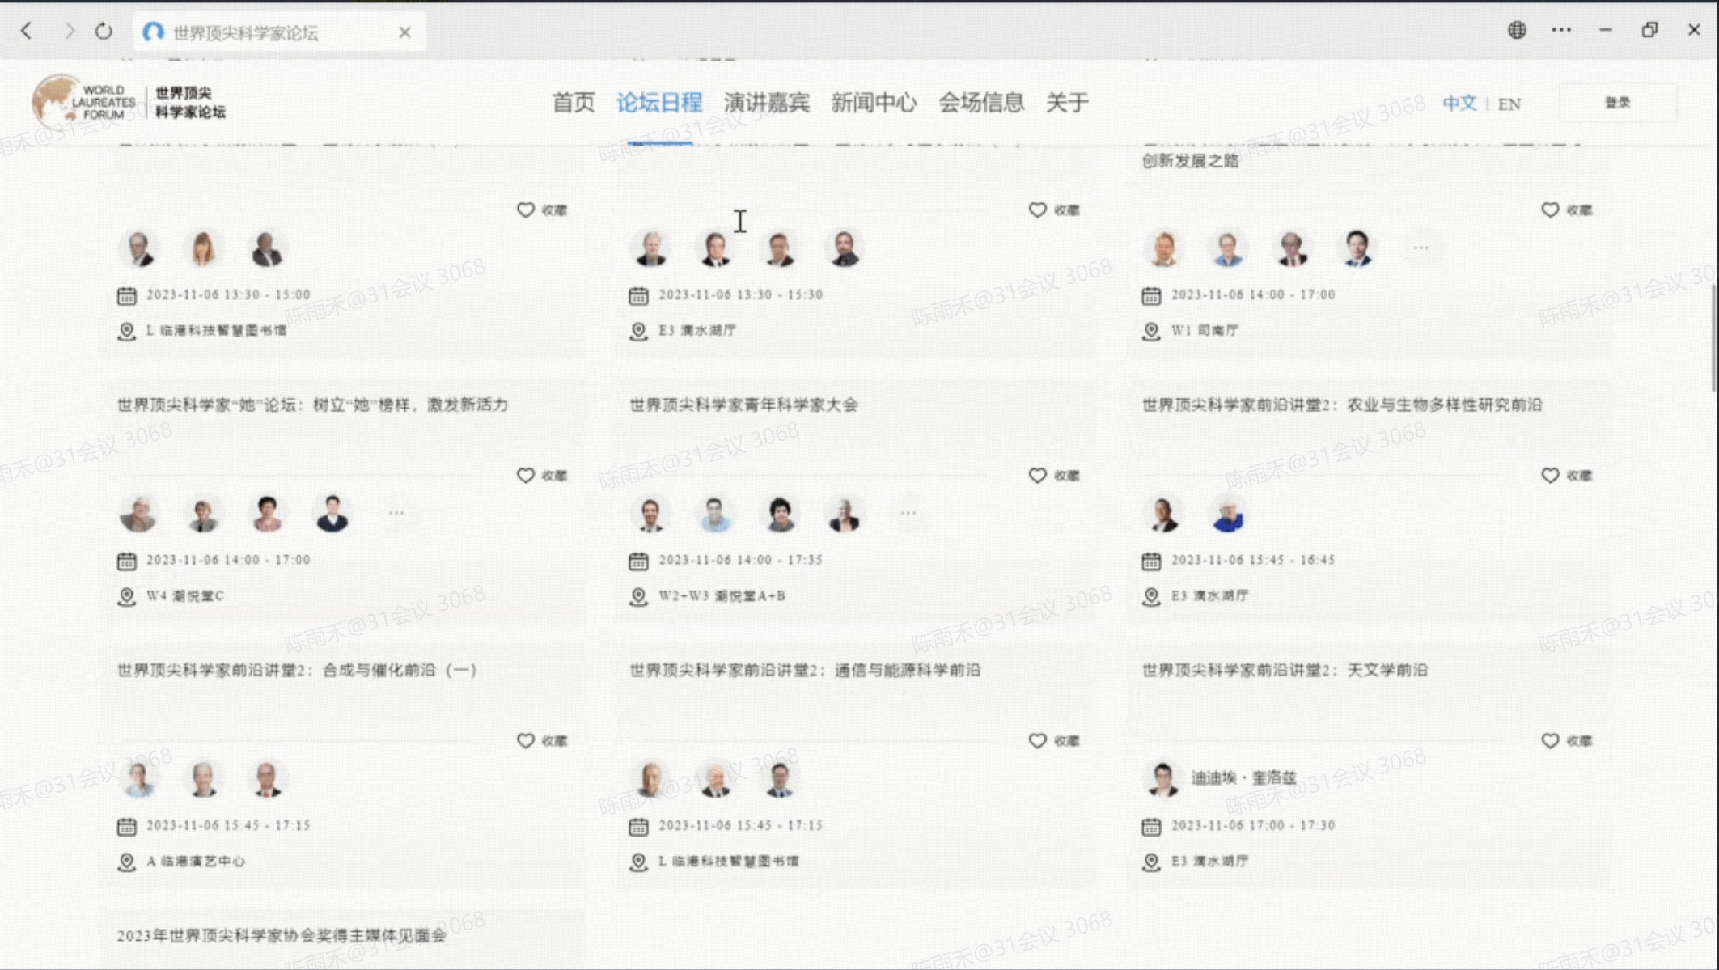Image resolution: width=1719 pixels, height=970 pixels.
Task: Click the location pin icon beside E3 漓水湖厅
Action: tap(1152, 596)
